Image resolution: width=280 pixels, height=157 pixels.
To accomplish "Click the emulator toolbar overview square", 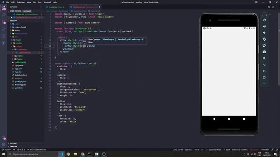I will pos(264,78).
